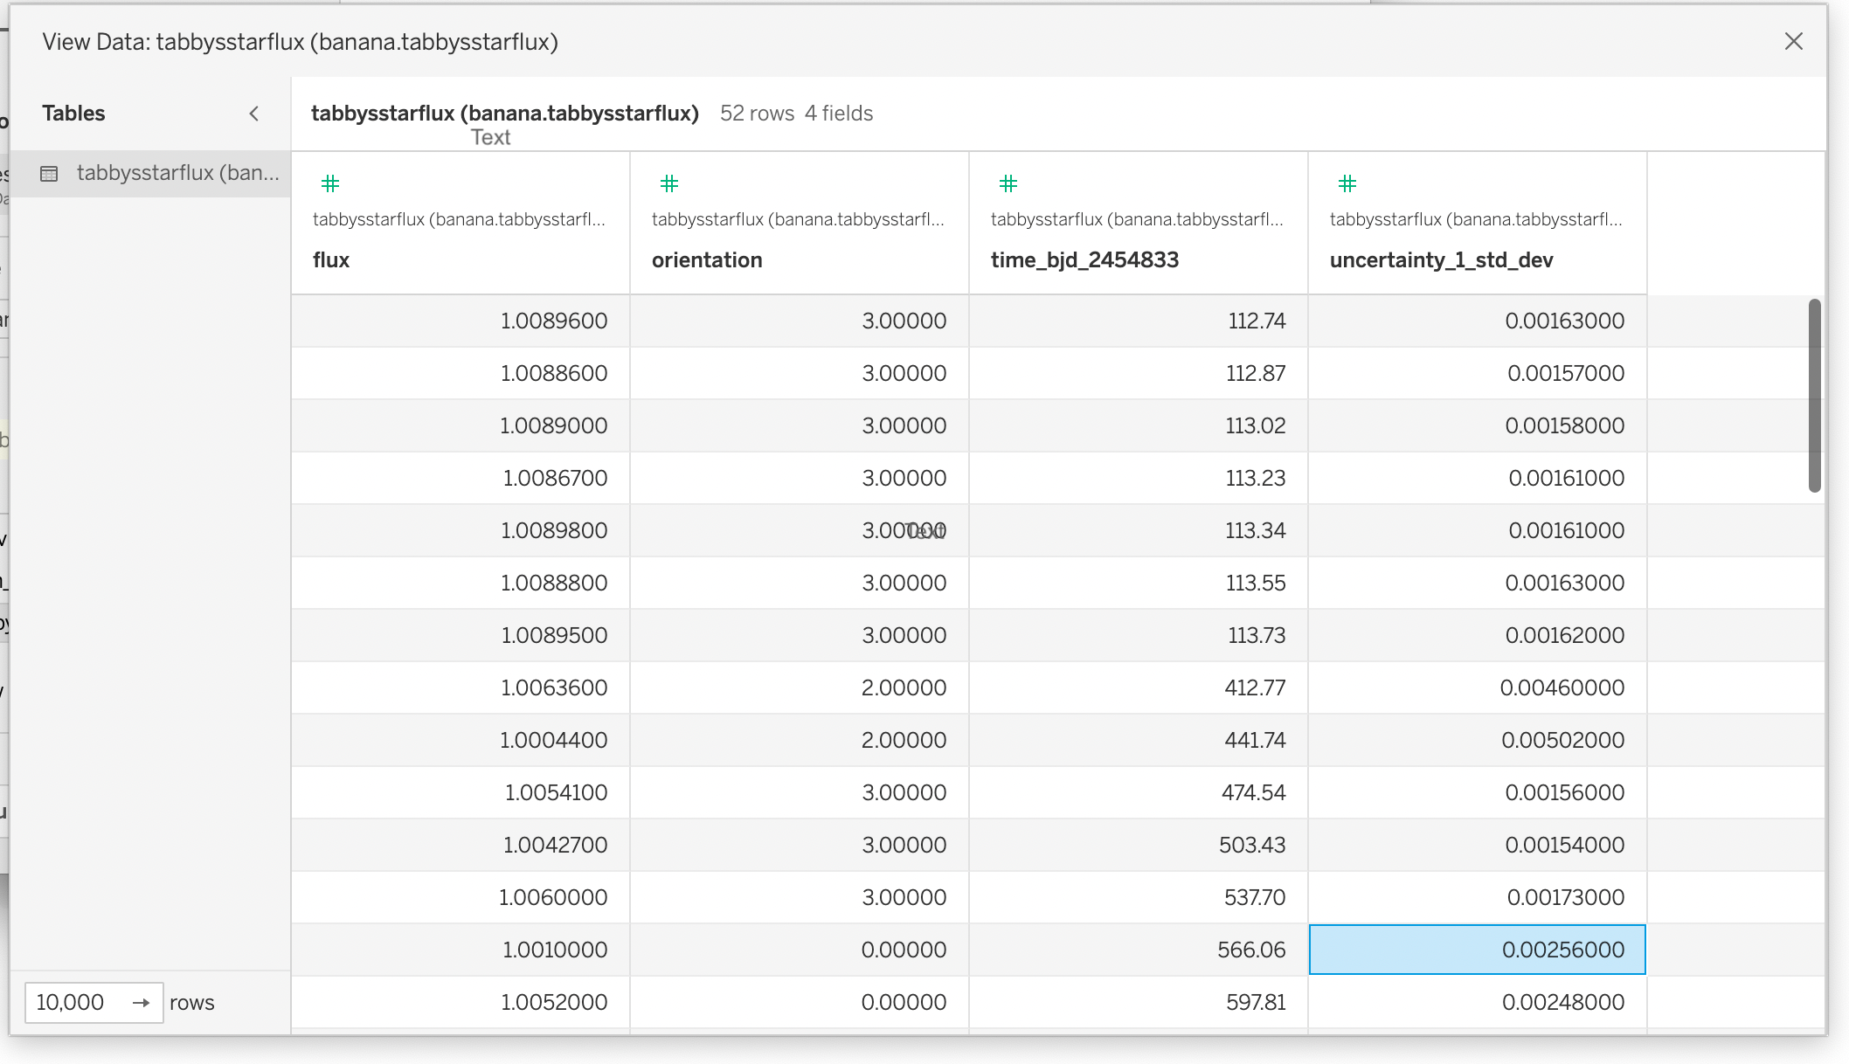Select flux cell 1.0089600
Viewport: 1849px width, 1064px height.
click(x=461, y=321)
